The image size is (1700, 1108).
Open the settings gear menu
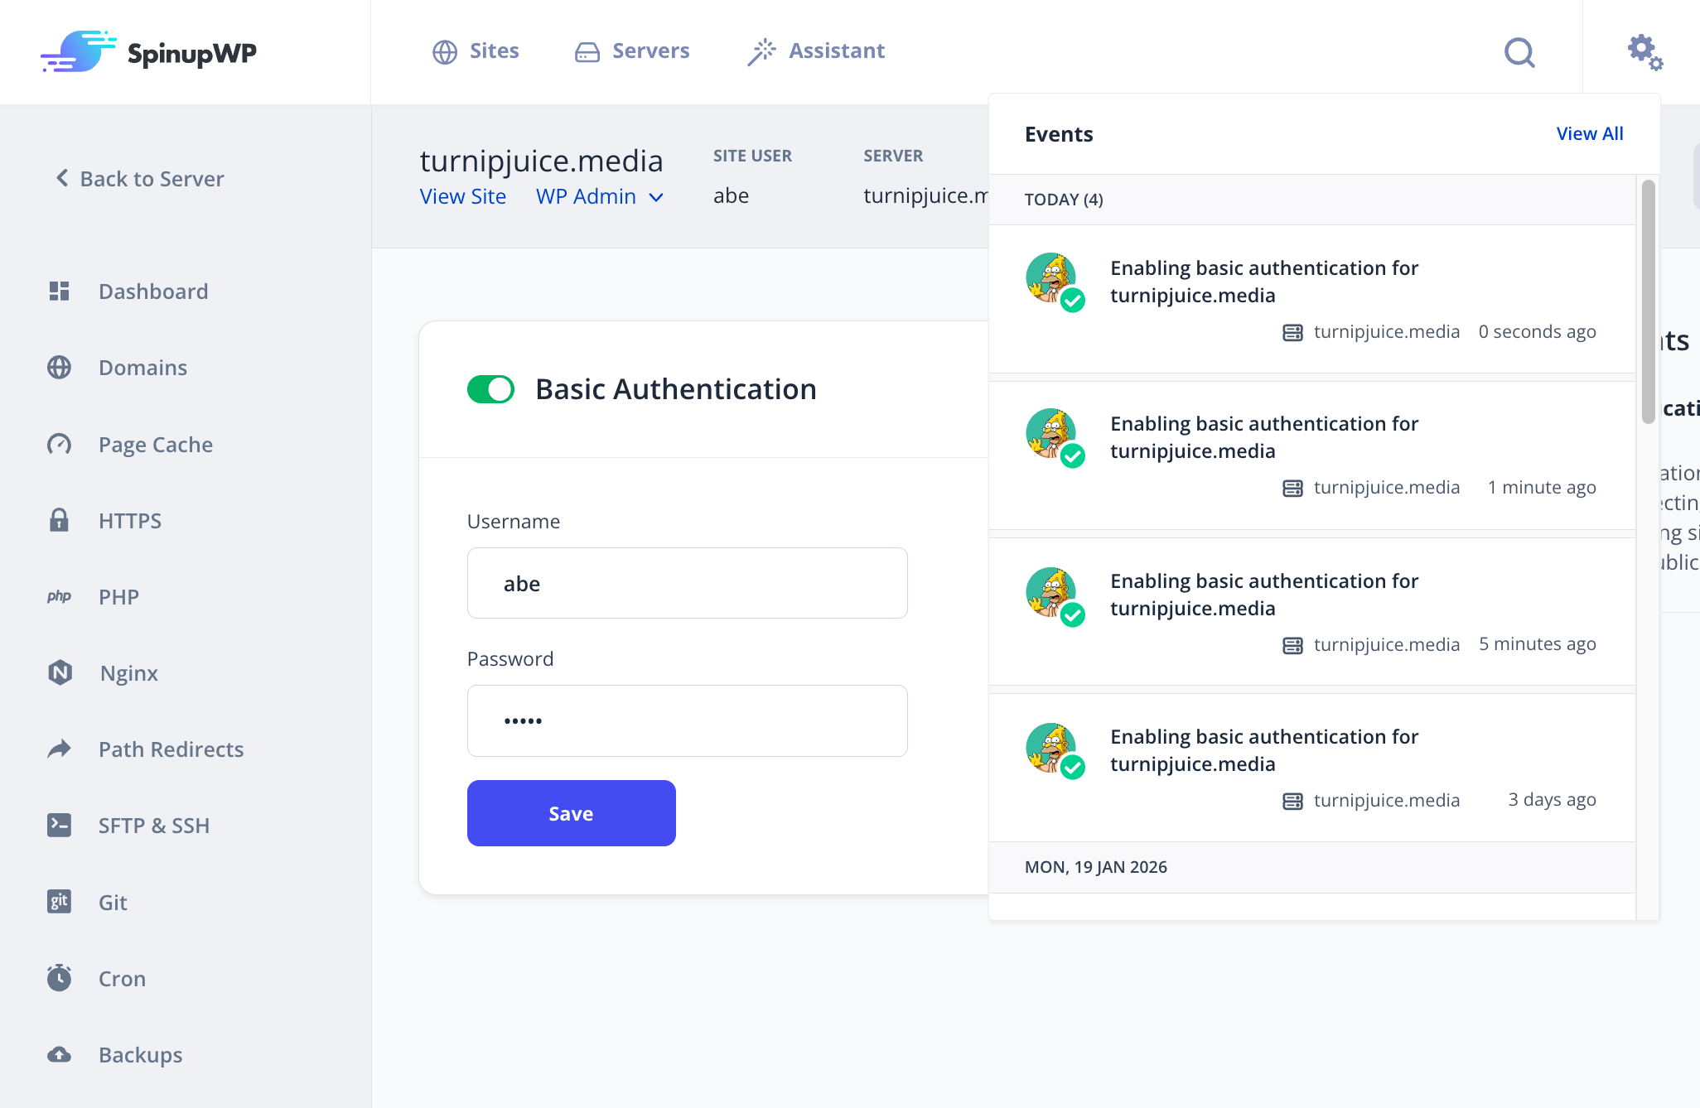pyautogui.click(x=1644, y=51)
